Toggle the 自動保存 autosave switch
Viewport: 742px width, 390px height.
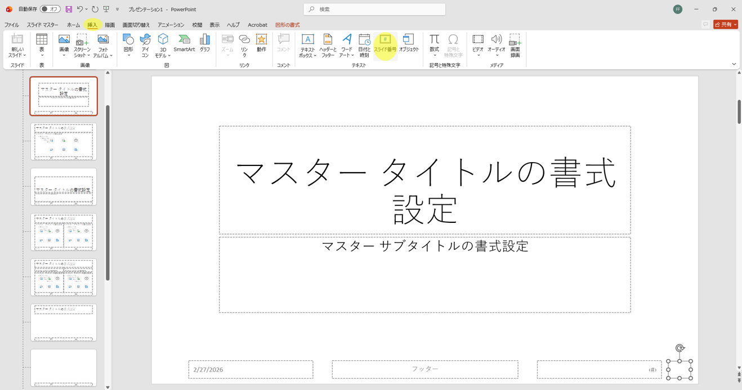pyautogui.click(x=50, y=10)
